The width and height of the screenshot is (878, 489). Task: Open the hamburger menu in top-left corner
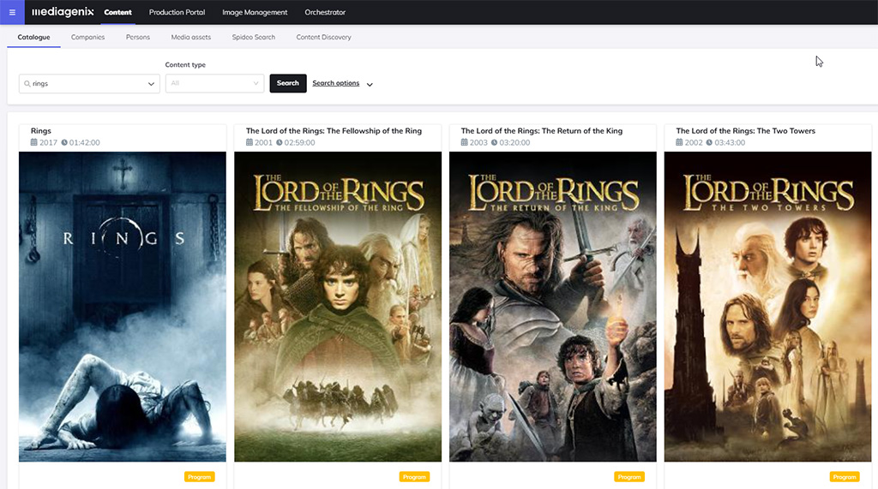pyautogui.click(x=12, y=12)
